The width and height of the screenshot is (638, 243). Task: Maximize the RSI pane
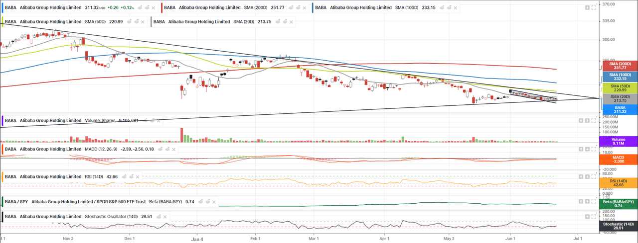(594, 176)
